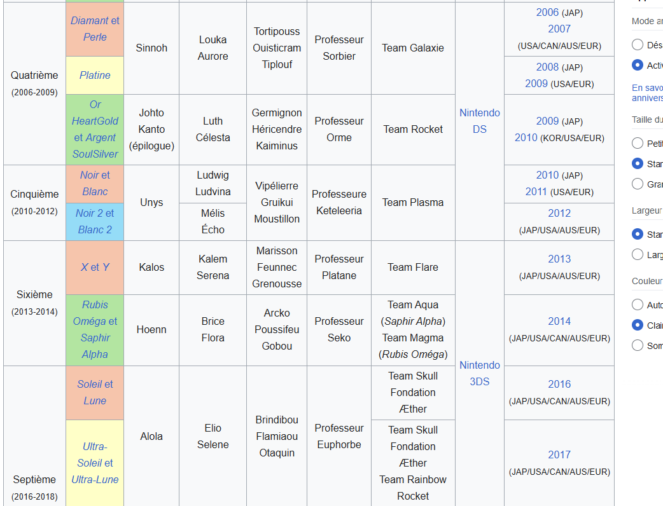
Task: Select the 'Dés…' mode radio button
Action: tap(637, 44)
